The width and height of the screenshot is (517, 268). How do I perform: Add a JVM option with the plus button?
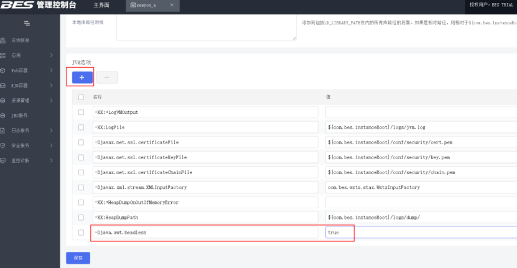[x=82, y=77]
